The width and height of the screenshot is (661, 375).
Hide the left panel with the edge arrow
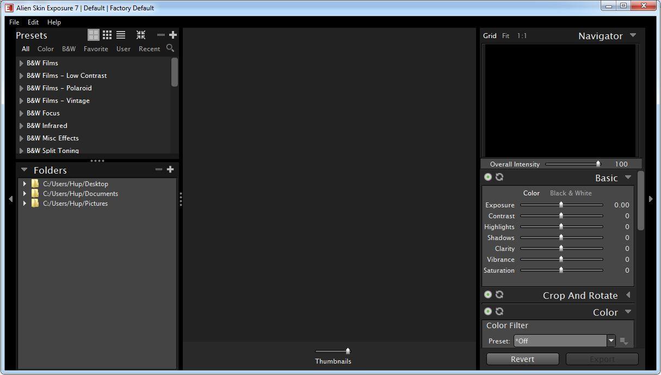pyautogui.click(x=10, y=199)
